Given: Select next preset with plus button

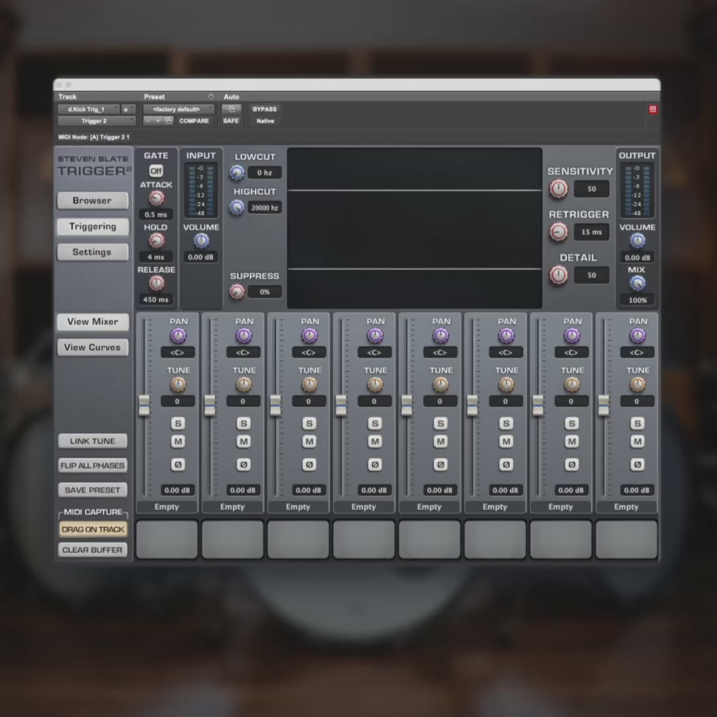Looking at the screenshot, I should coord(158,121).
